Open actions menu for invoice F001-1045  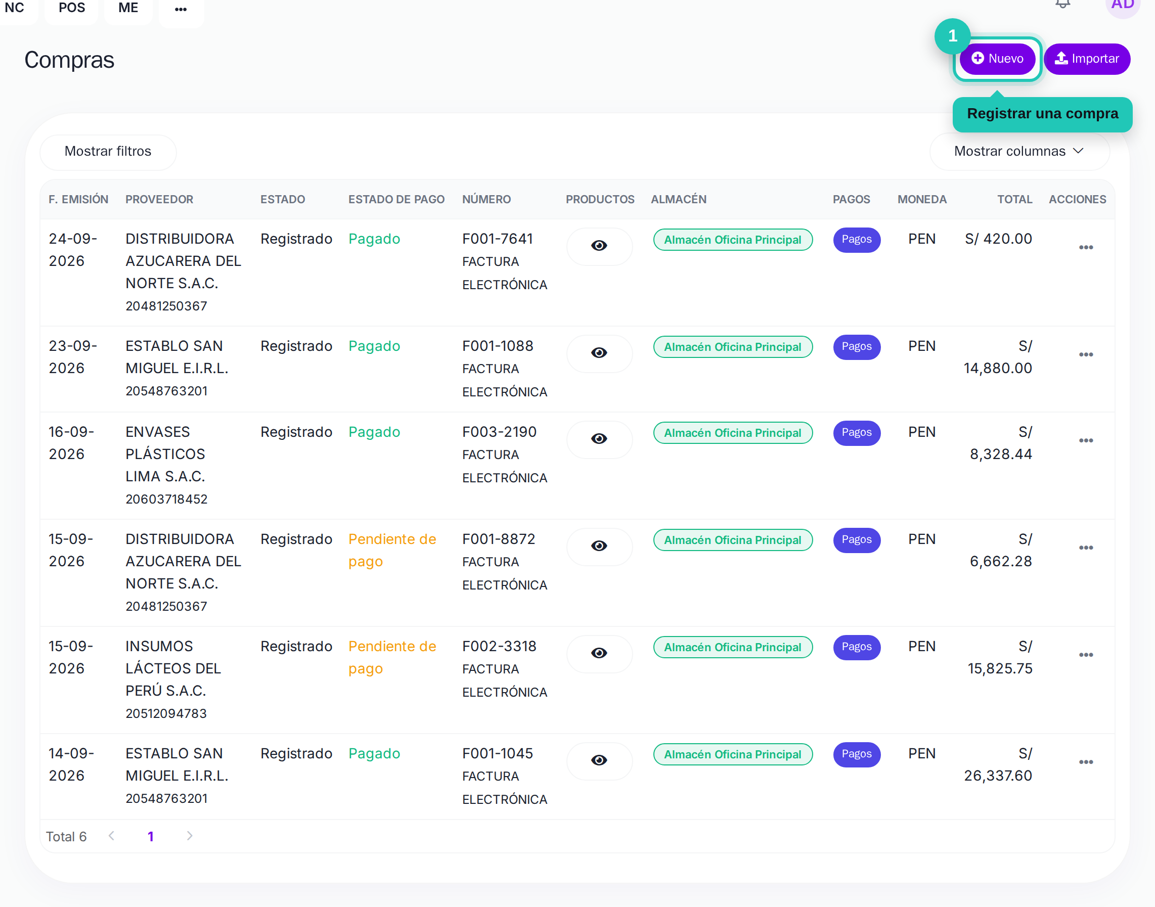[1086, 762]
